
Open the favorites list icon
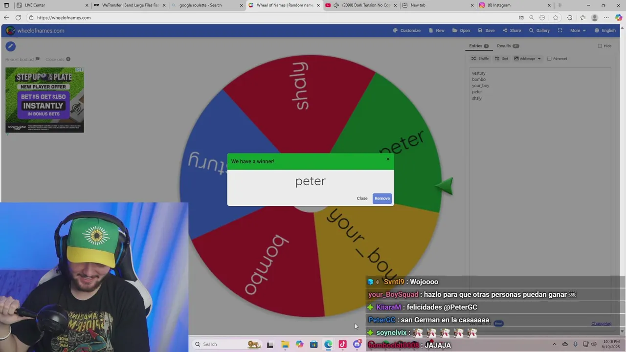(x=582, y=18)
